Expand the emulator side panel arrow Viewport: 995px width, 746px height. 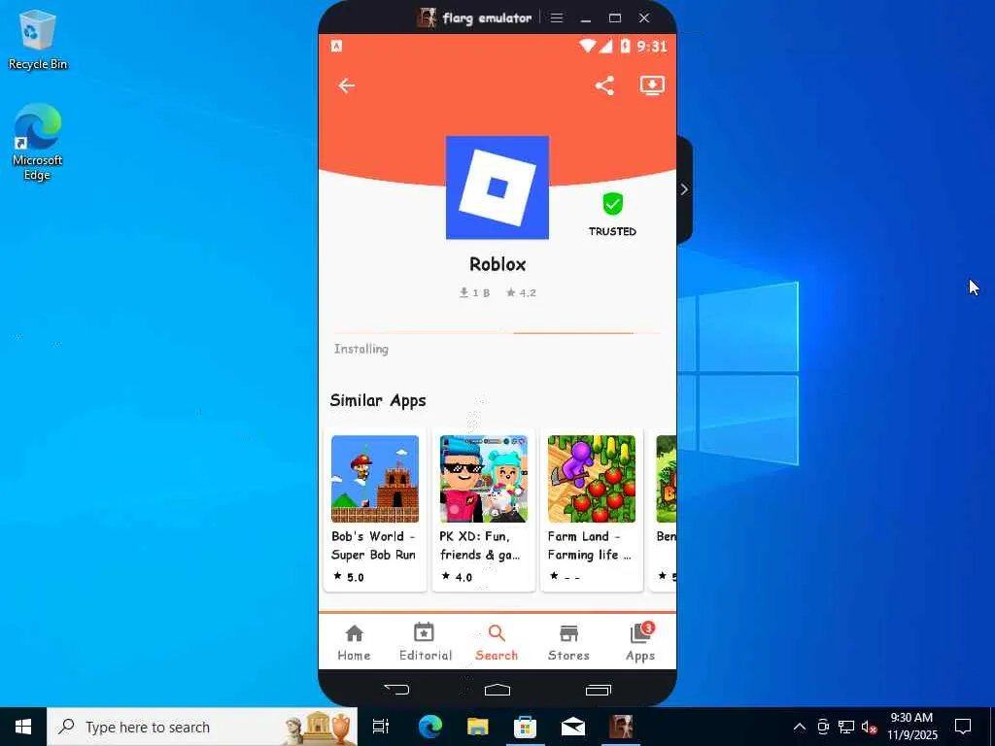point(684,189)
